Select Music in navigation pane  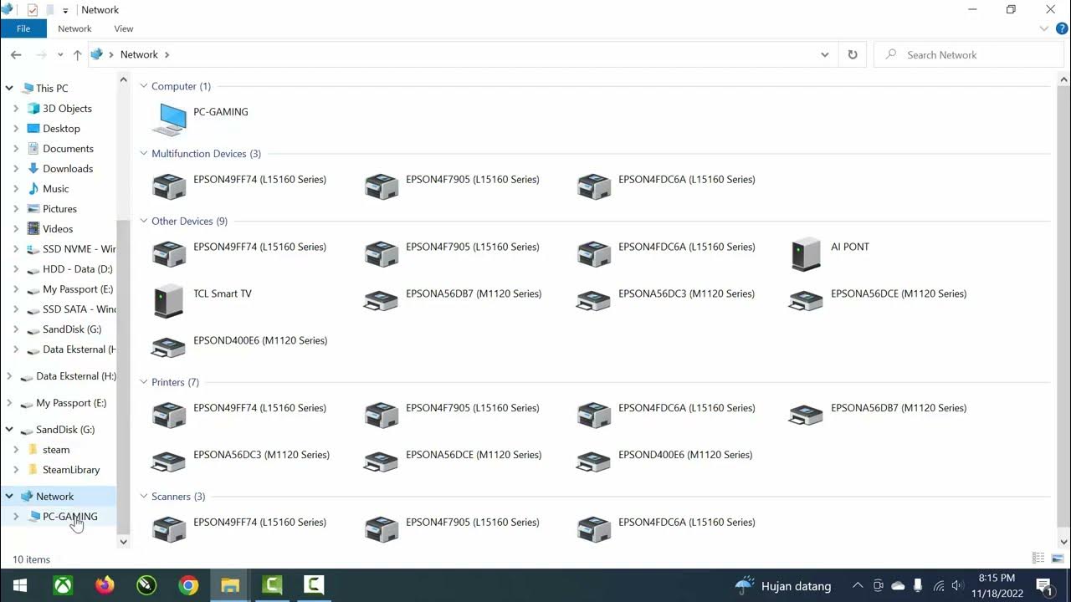click(56, 189)
